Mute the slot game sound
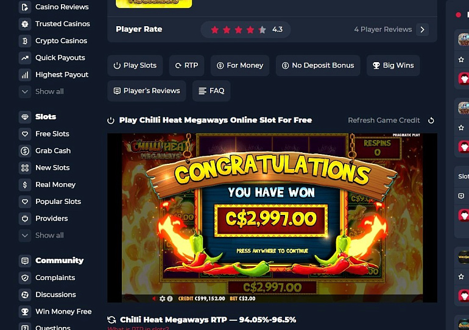 (x=155, y=298)
